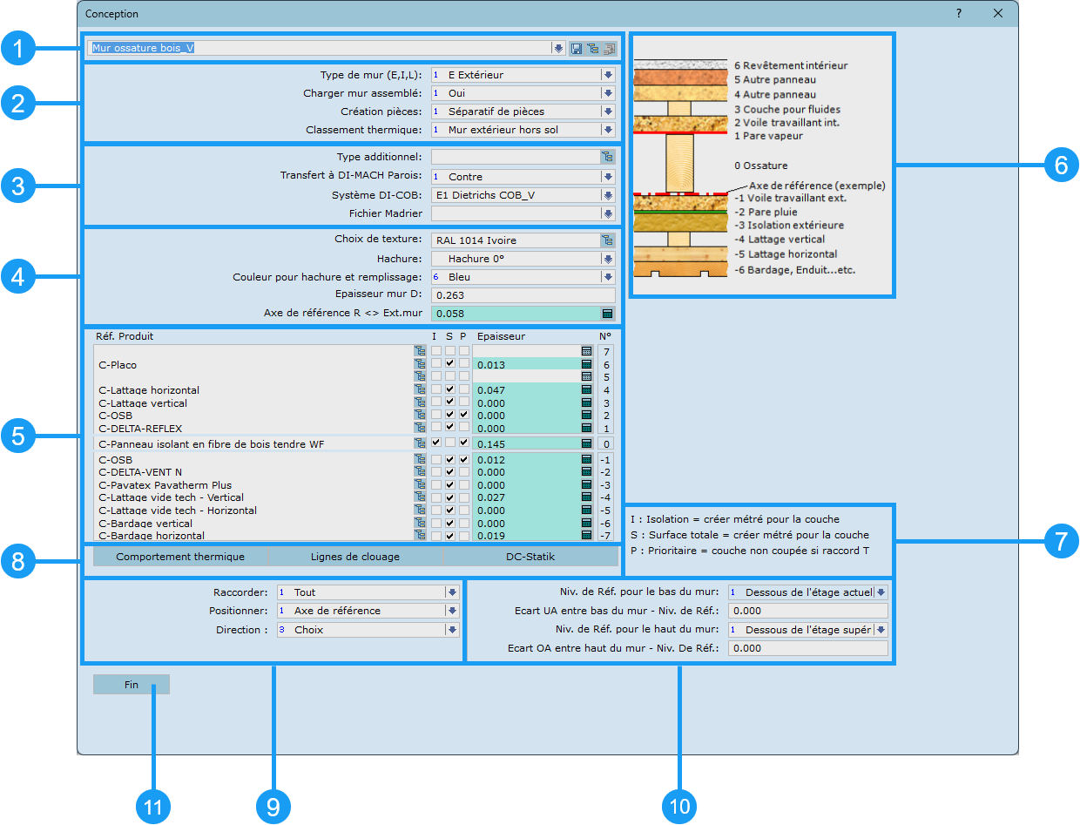1080x825 pixels.
Task: Open Classement thermique dropdown list
Action: [x=608, y=130]
